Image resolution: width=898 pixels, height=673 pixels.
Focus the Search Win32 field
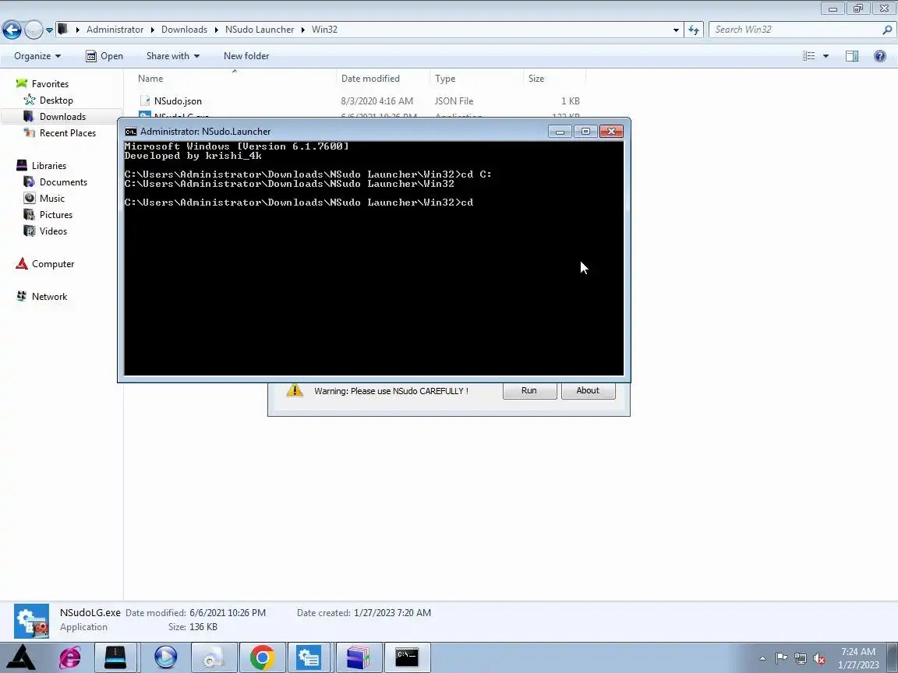pyautogui.click(x=796, y=30)
